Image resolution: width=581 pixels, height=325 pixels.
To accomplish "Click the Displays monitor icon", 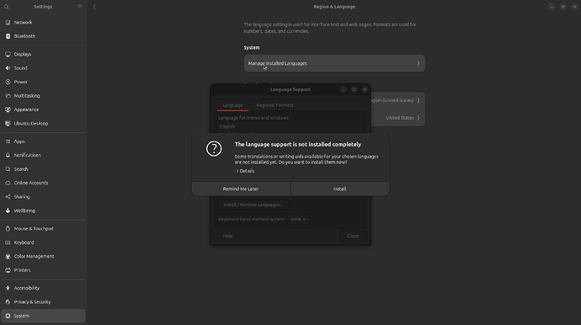I will pyautogui.click(x=8, y=54).
